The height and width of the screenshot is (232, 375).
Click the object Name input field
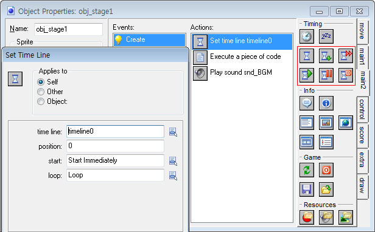[68, 29]
